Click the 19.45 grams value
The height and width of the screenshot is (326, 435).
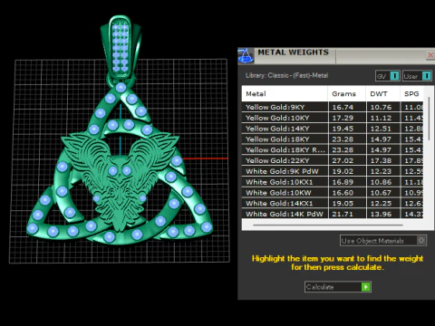pyautogui.click(x=343, y=129)
